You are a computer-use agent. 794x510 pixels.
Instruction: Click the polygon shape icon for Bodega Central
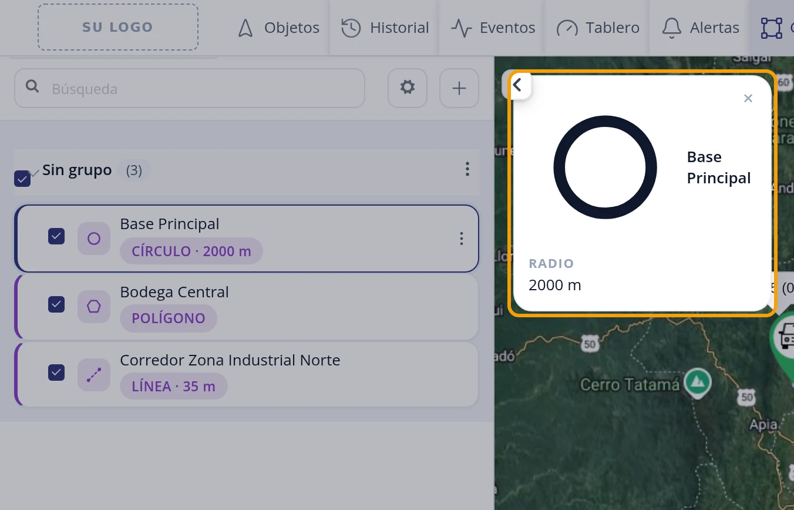(x=94, y=307)
